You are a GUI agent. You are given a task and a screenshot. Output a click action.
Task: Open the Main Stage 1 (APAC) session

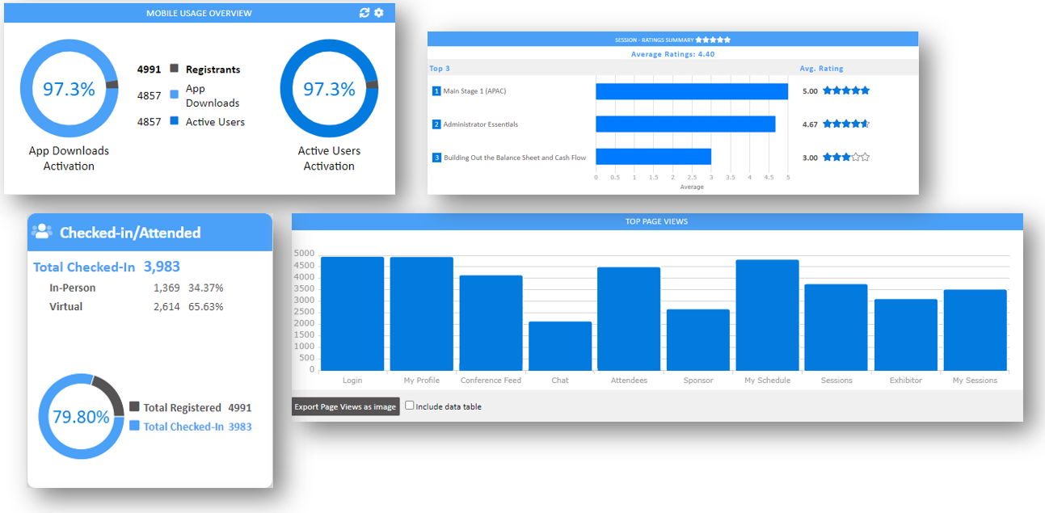click(474, 91)
